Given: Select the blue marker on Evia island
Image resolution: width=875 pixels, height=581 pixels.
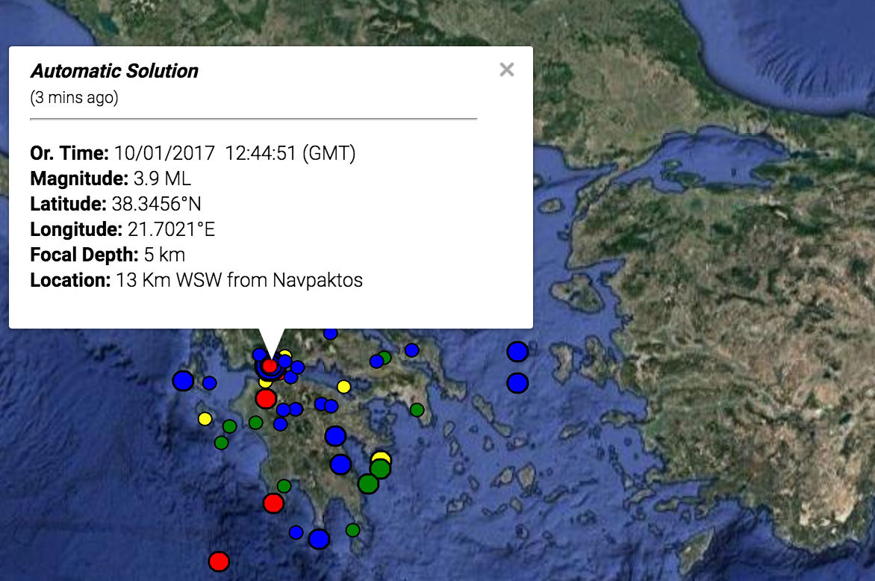Looking at the screenshot, I should pyautogui.click(x=412, y=350).
